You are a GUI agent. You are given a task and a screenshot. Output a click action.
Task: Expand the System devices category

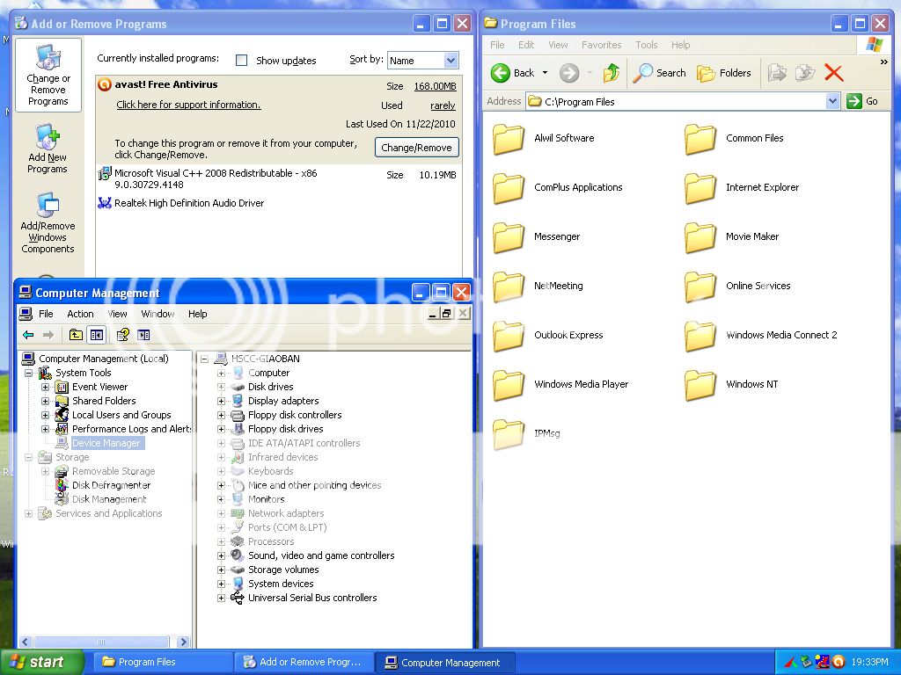point(221,584)
